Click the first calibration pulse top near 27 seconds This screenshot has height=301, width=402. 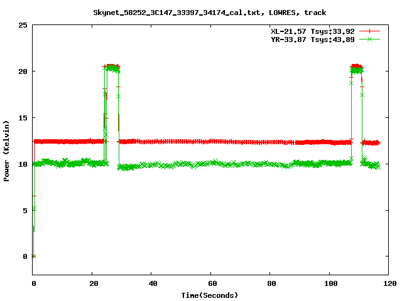point(112,67)
